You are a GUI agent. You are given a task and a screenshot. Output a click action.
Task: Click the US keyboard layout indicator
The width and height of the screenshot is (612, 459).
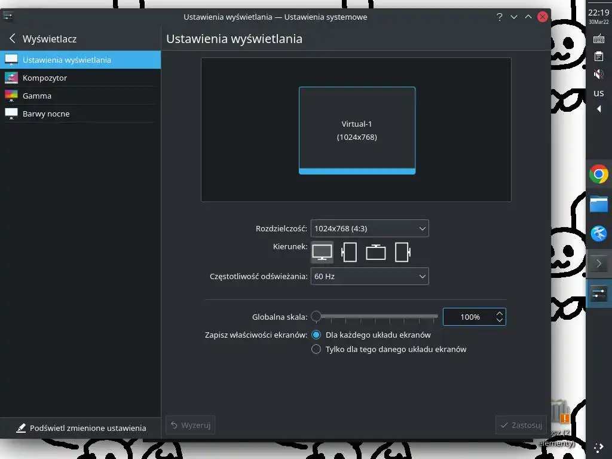(599, 93)
